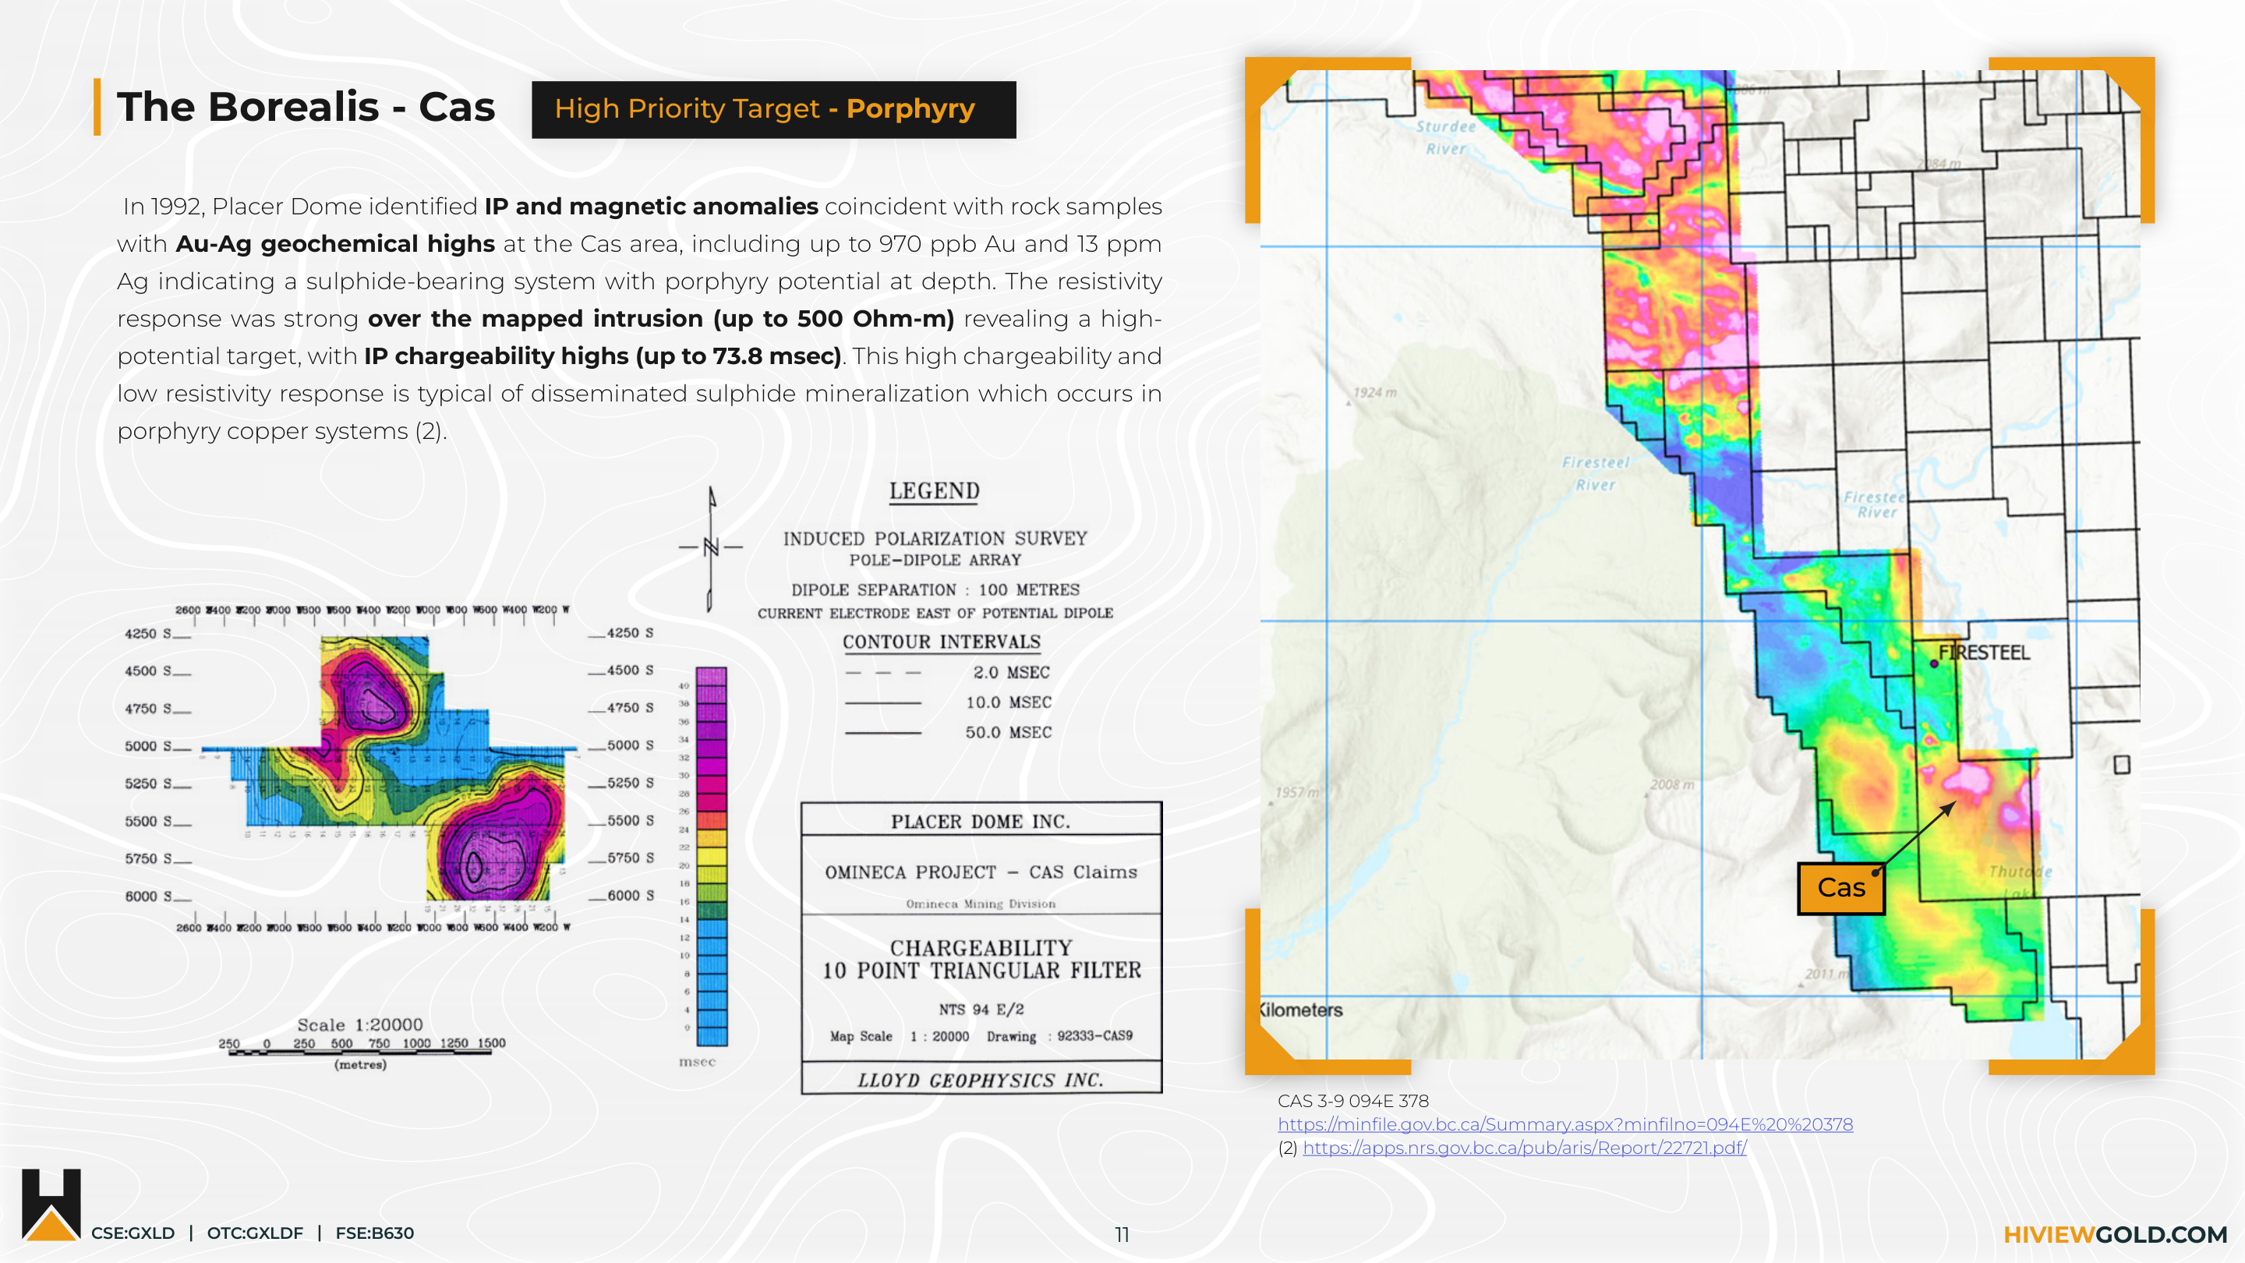This screenshot has height=1263, width=2245.
Task: Click the LEGEND heading
Action: coord(935,492)
